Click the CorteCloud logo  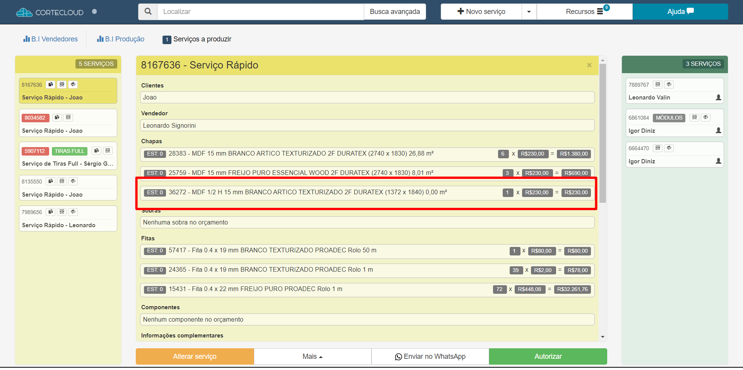coord(50,12)
